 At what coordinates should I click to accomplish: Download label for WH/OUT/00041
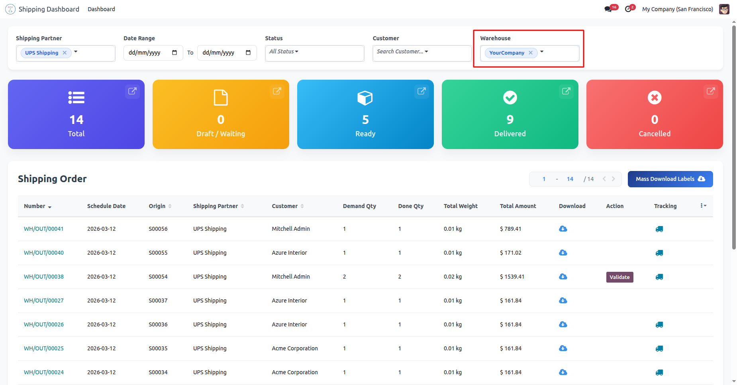coord(563,229)
